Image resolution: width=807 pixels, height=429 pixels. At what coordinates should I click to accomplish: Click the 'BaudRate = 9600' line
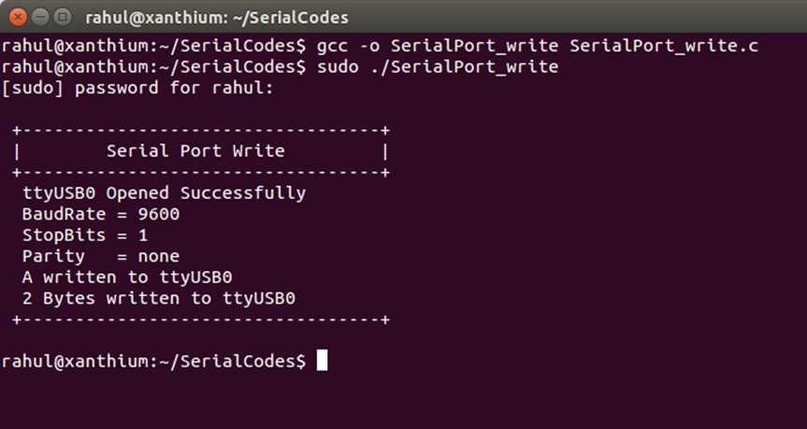[101, 214]
